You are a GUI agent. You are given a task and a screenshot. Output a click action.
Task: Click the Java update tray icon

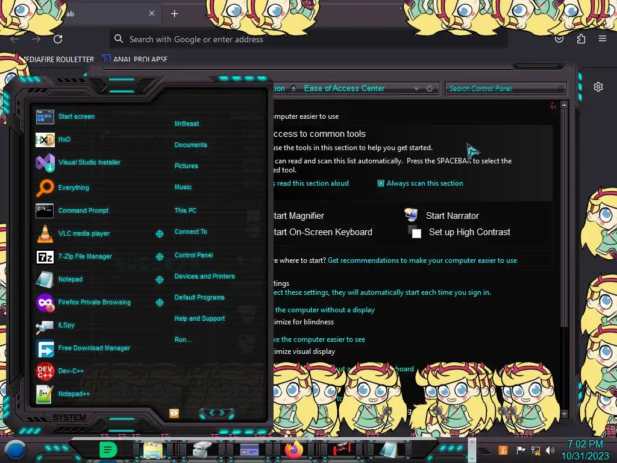(503, 450)
